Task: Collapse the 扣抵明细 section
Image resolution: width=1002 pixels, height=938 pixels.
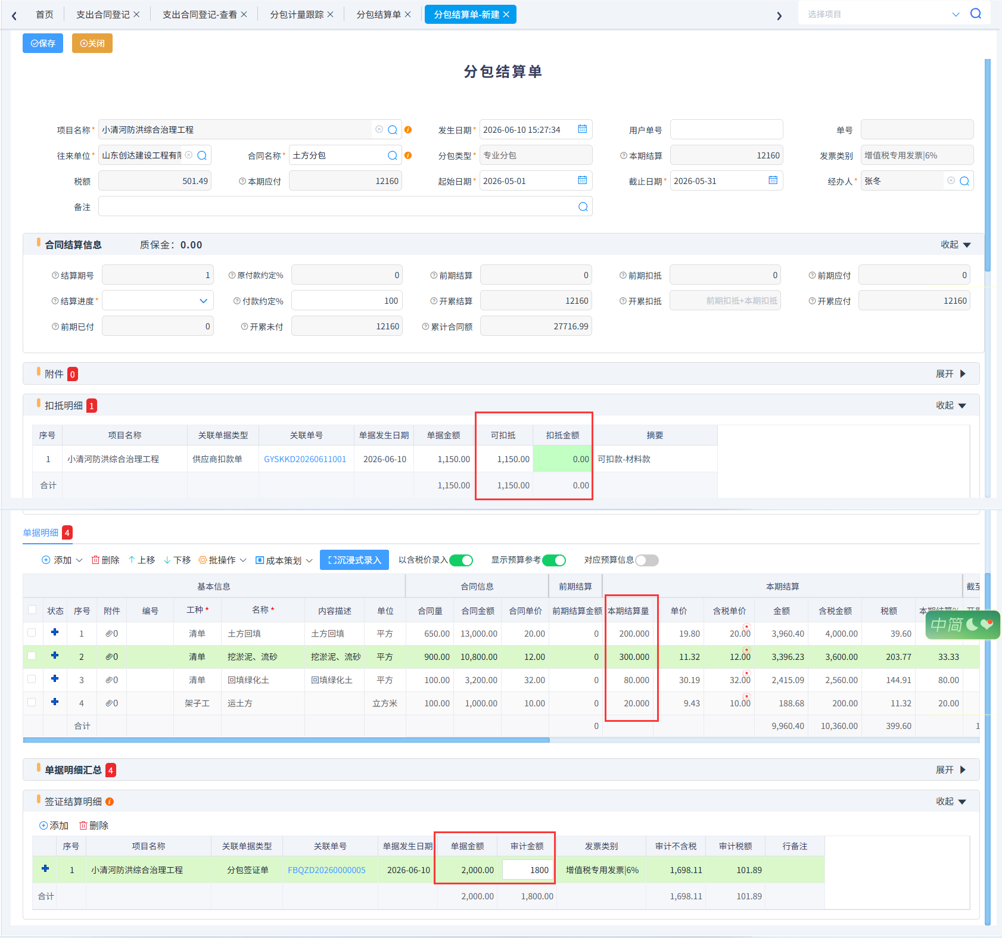Action: (951, 406)
